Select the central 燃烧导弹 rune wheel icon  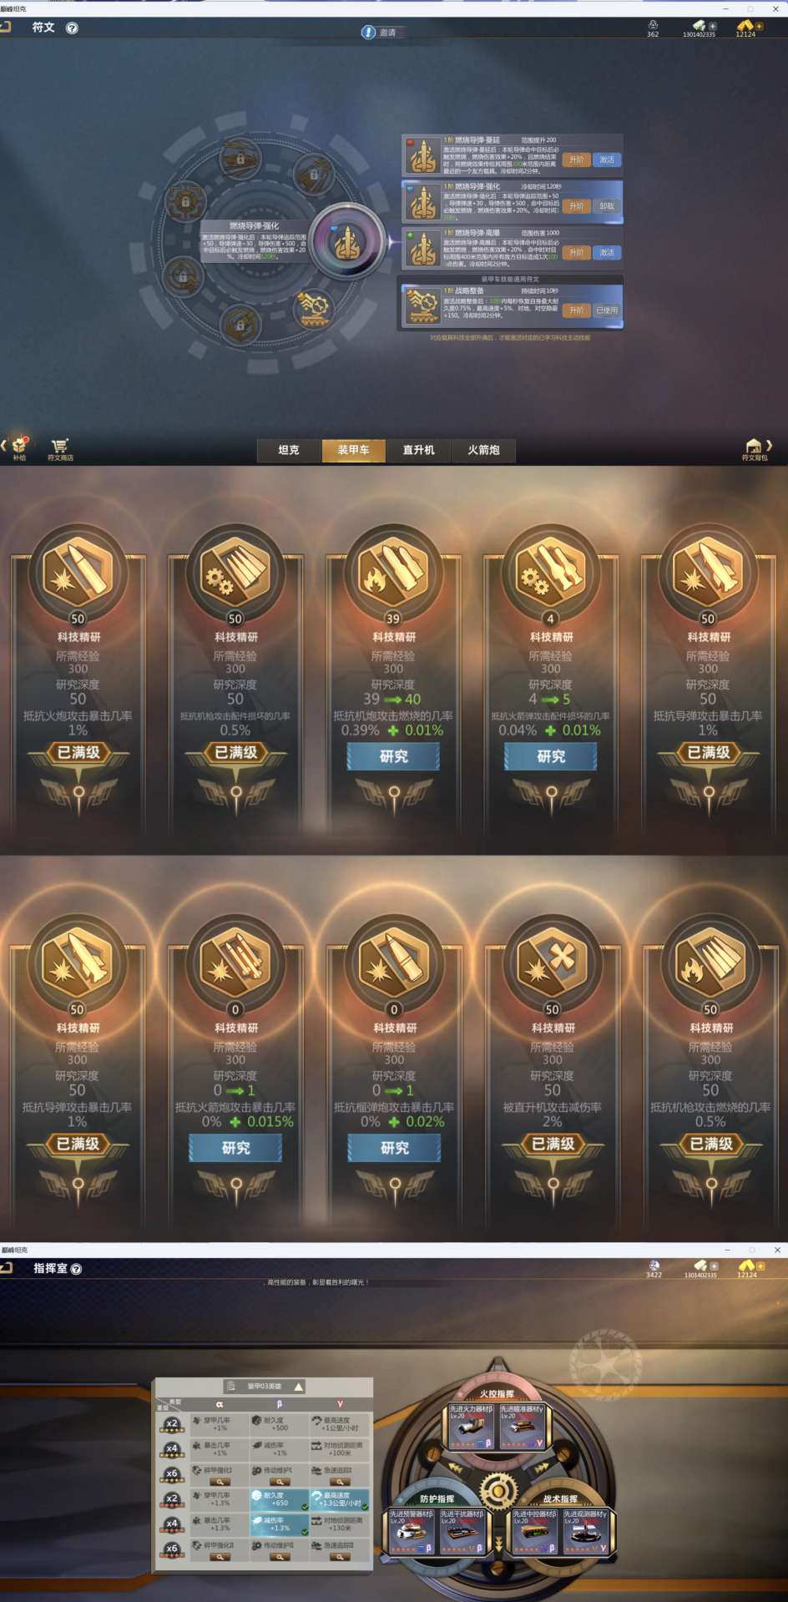(x=347, y=242)
